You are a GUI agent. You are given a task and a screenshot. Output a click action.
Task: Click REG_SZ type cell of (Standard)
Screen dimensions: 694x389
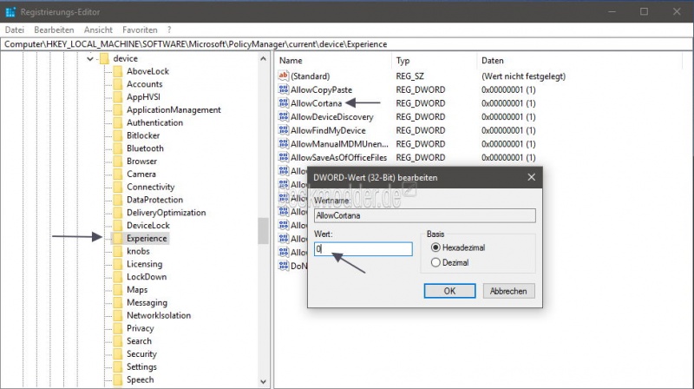pos(409,76)
